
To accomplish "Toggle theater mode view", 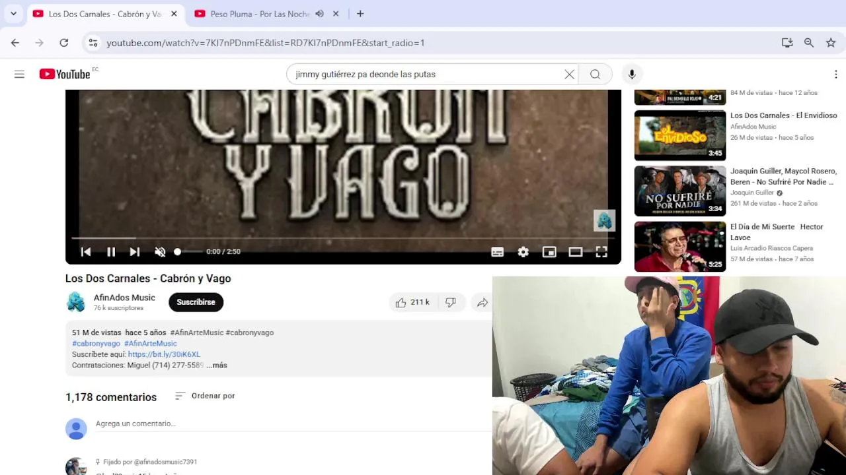I will tap(576, 251).
